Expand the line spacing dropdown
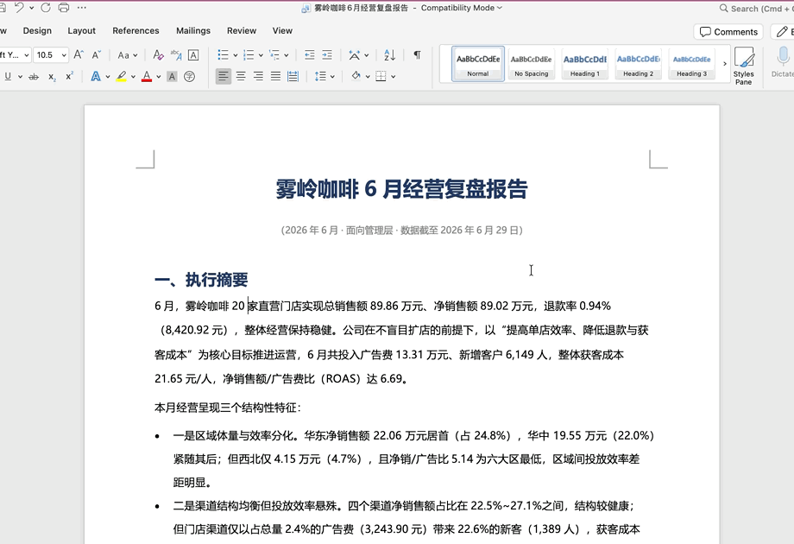The height and width of the screenshot is (544, 794). coord(332,77)
